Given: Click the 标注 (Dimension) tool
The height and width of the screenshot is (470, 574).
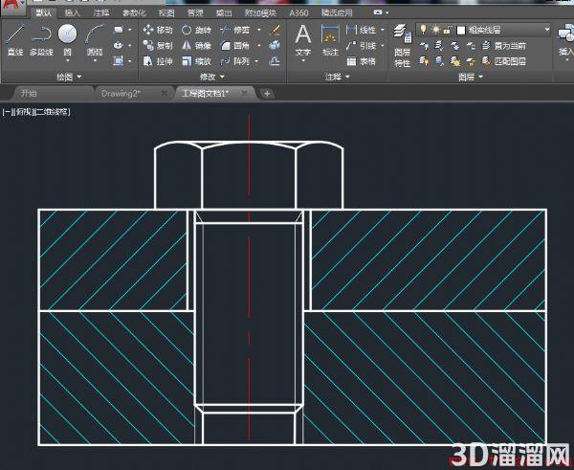Looking at the screenshot, I should [330, 40].
